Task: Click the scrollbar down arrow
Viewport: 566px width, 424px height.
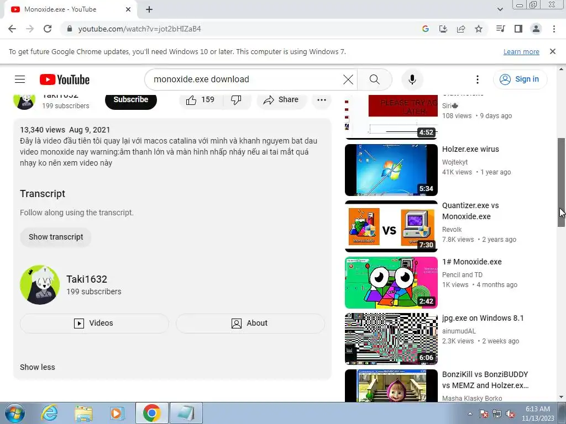Action: pos(561,397)
